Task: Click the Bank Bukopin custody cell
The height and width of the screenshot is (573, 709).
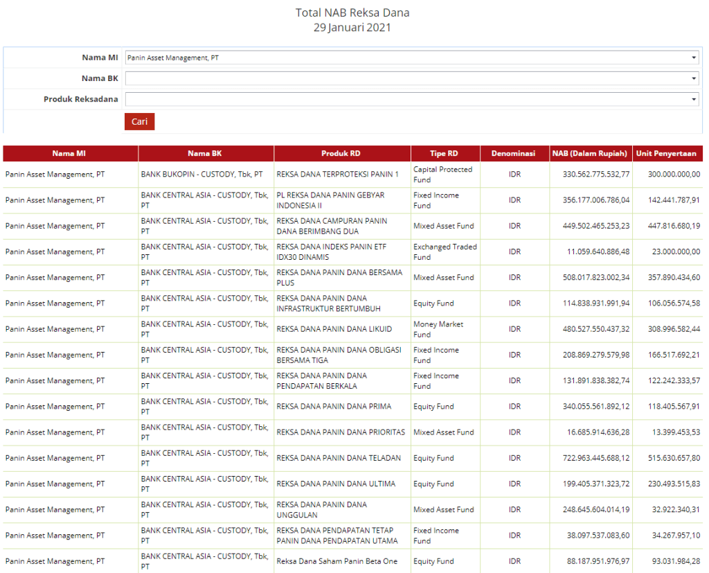Action: click(201, 175)
